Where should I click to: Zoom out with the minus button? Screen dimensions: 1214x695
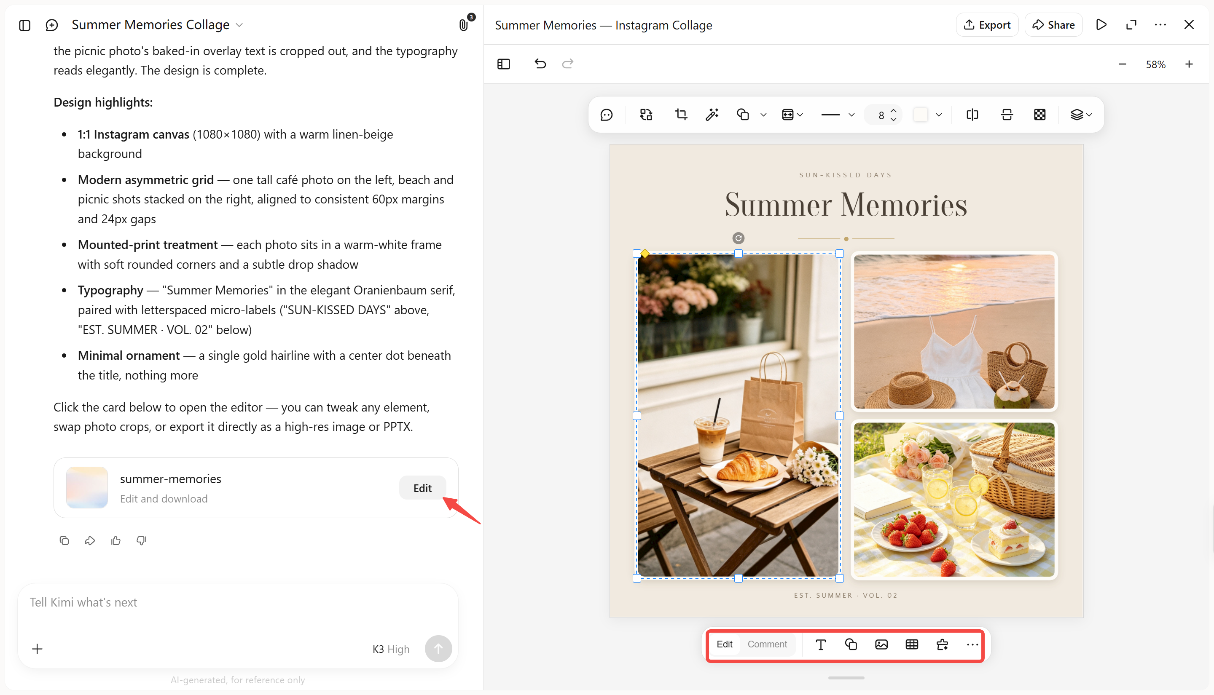coord(1122,64)
